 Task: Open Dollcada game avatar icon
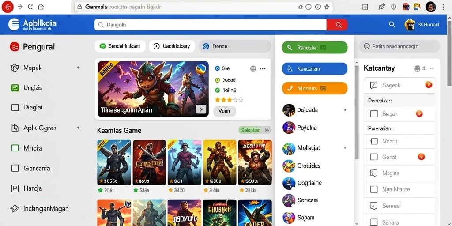289,110
